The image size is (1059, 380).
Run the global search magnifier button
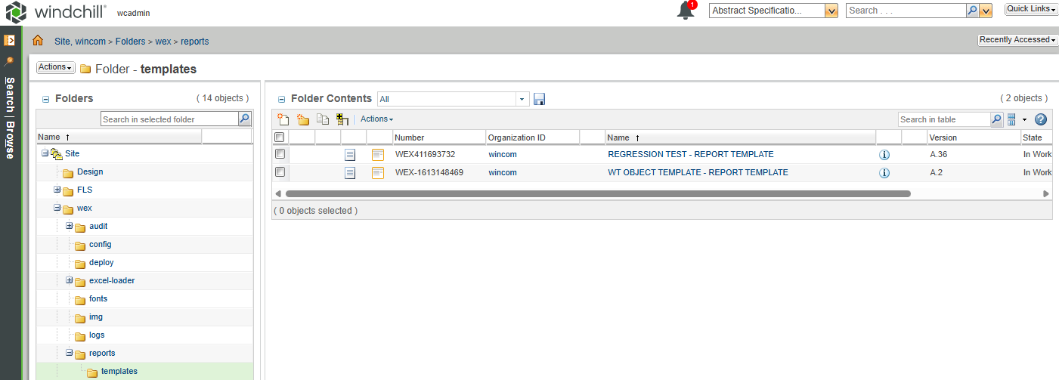click(973, 11)
